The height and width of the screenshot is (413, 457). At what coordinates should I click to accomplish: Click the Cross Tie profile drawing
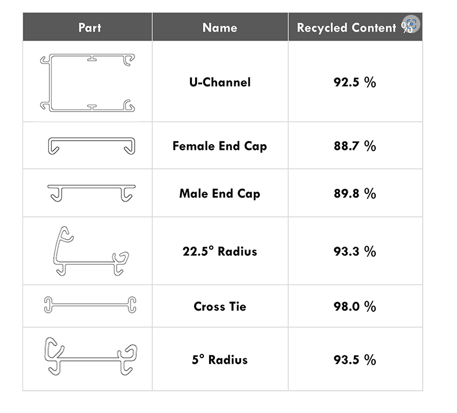[x=90, y=305]
